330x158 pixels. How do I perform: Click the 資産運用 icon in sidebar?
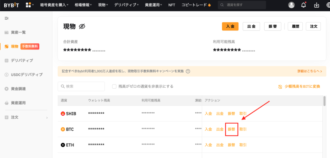click(7, 103)
